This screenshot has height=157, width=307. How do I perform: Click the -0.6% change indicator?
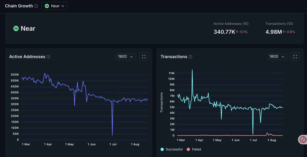coord(289,32)
